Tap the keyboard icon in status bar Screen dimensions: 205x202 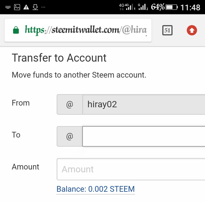[8, 7]
